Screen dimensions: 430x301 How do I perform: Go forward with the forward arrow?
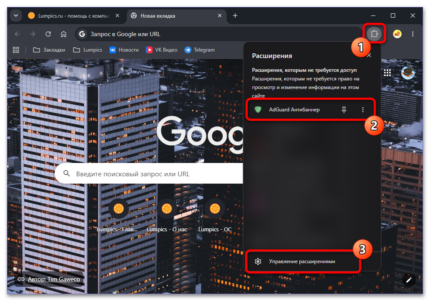click(33, 34)
